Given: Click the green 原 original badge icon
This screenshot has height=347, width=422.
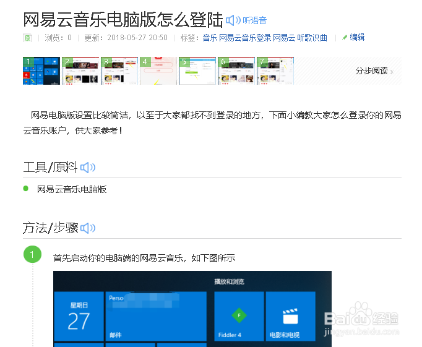Looking at the screenshot, I should pyautogui.click(x=27, y=38).
